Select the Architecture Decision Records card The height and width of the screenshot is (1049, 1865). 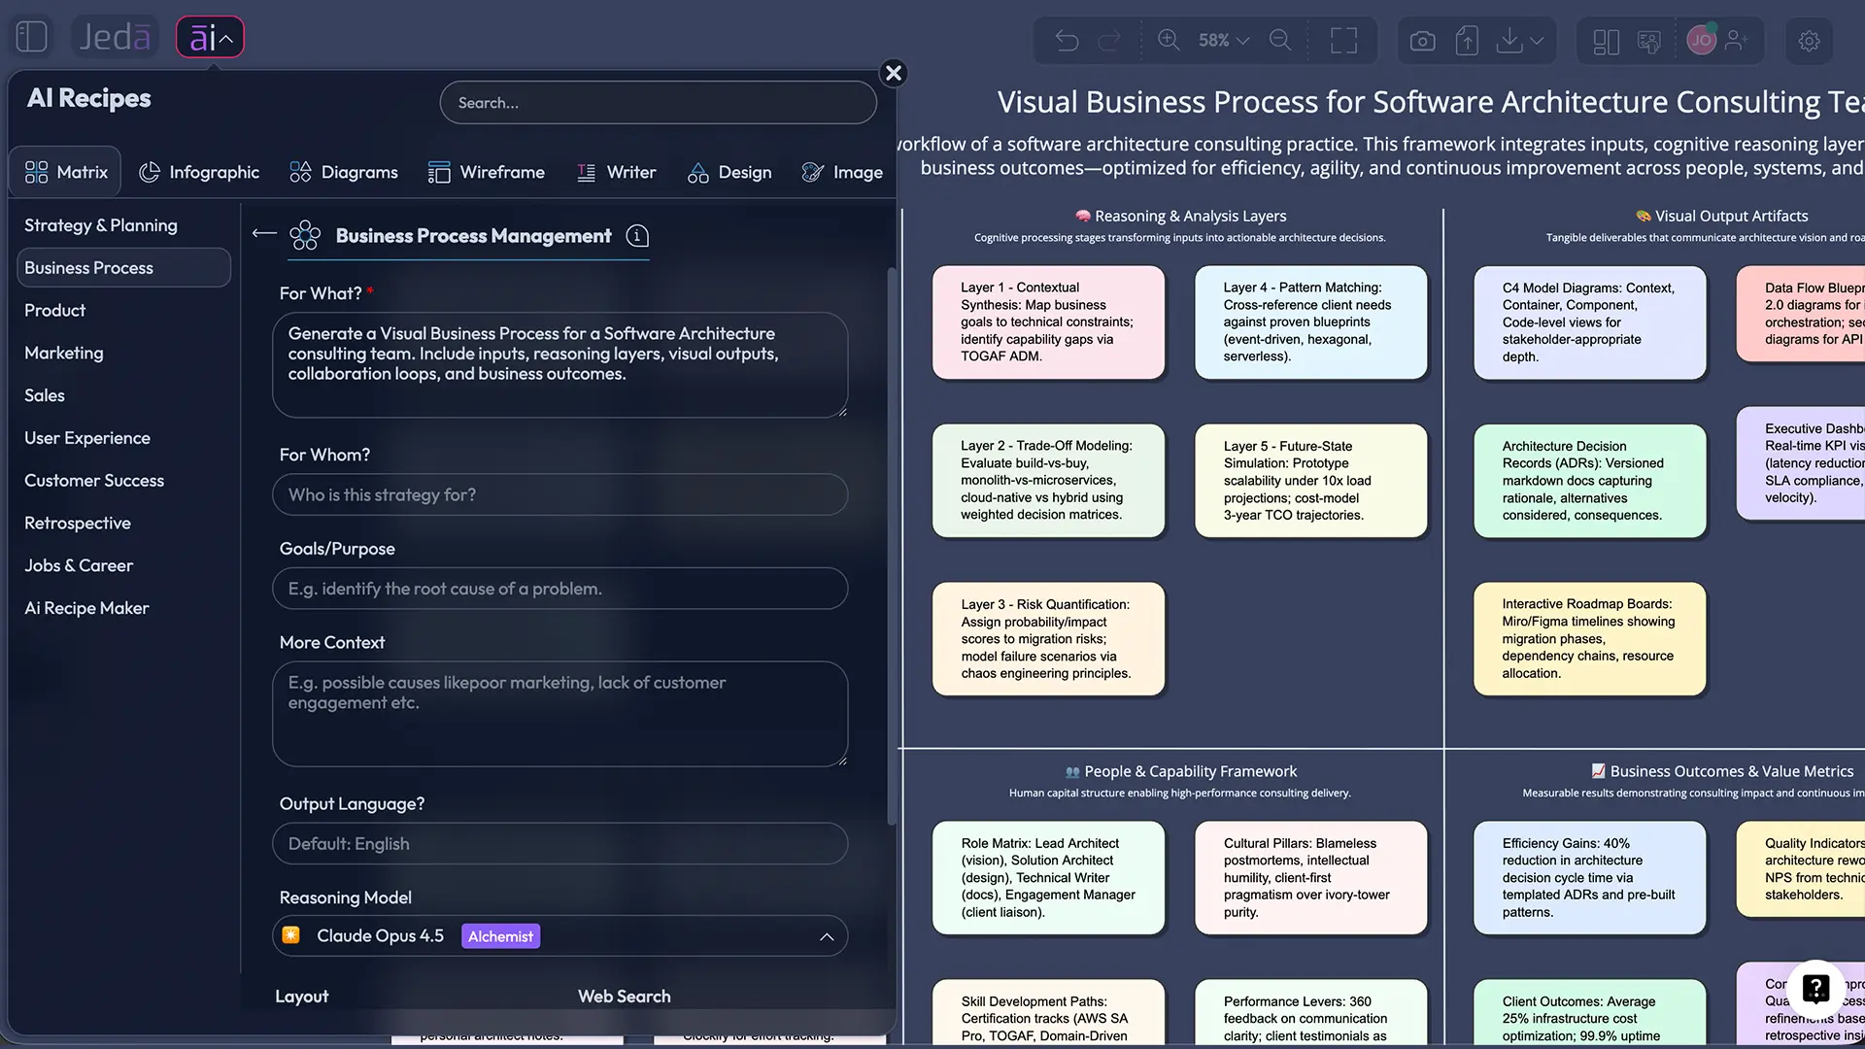click(x=1589, y=481)
